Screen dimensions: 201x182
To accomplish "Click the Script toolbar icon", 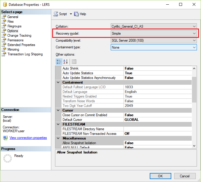I will click(x=56, y=14).
